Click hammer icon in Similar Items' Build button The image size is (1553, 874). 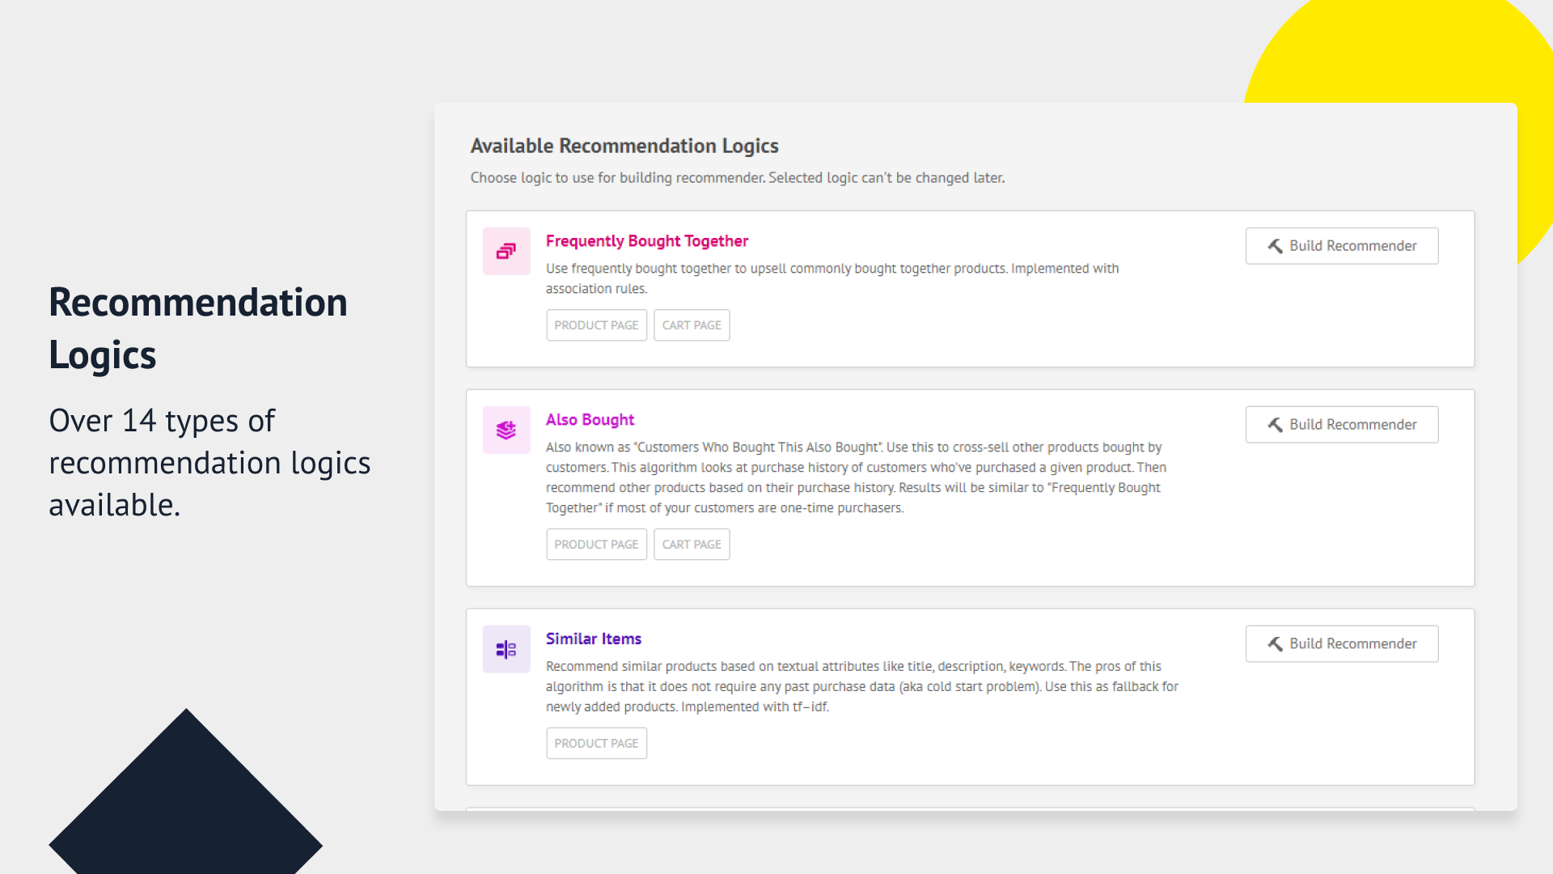click(1276, 644)
